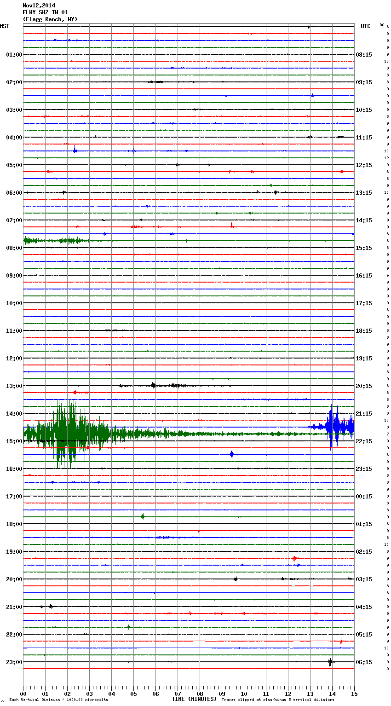Click the TIME (MINUTES) axis title
Viewport: 391px width, 706px height.
(x=194, y=699)
